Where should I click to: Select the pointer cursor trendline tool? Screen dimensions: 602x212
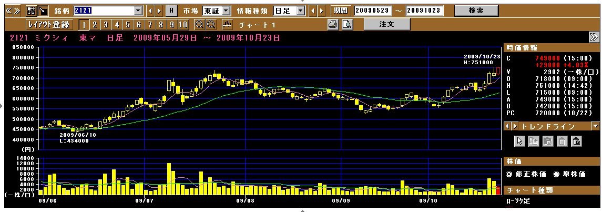(520, 141)
